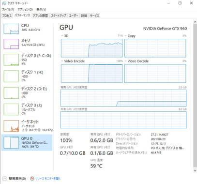Select ディスク 3 (J:) removable thumbnail

coord(11,109)
